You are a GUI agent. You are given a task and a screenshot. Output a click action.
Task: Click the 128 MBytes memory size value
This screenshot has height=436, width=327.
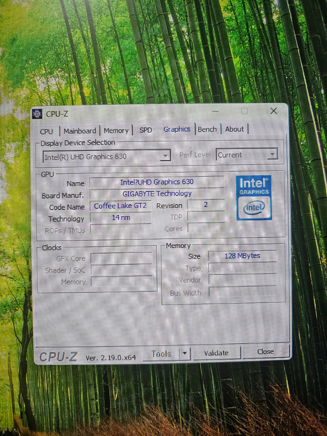pyautogui.click(x=242, y=256)
